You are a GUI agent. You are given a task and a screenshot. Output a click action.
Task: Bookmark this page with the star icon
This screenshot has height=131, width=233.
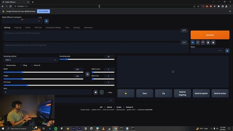tap(198, 6)
